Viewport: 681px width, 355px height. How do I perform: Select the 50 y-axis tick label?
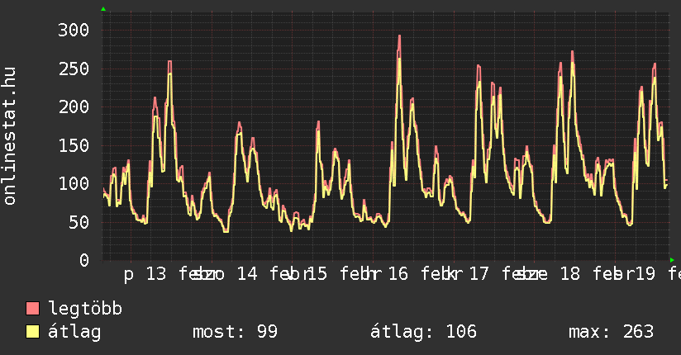point(78,222)
